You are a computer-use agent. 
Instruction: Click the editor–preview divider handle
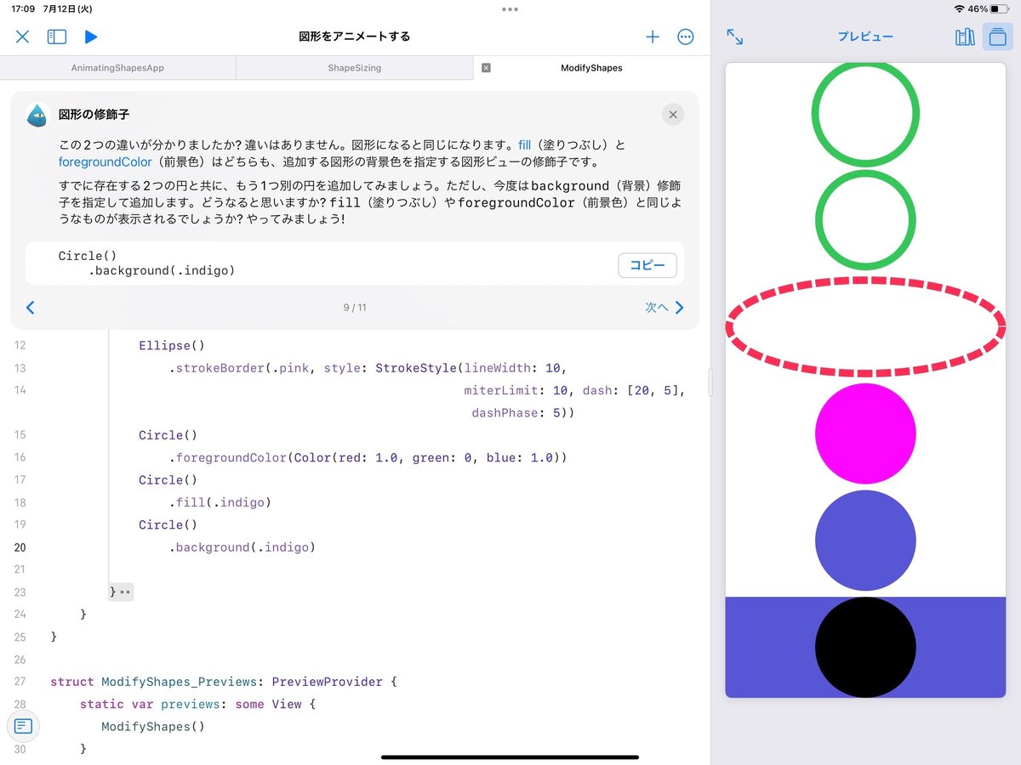pyautogui.click(x=710, y=383)
